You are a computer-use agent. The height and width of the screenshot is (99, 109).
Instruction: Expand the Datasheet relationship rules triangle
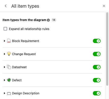click(4, 67)
